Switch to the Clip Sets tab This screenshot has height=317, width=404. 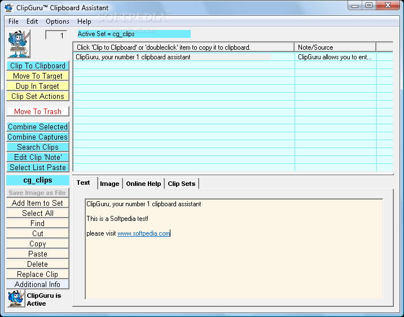point(182,184)
